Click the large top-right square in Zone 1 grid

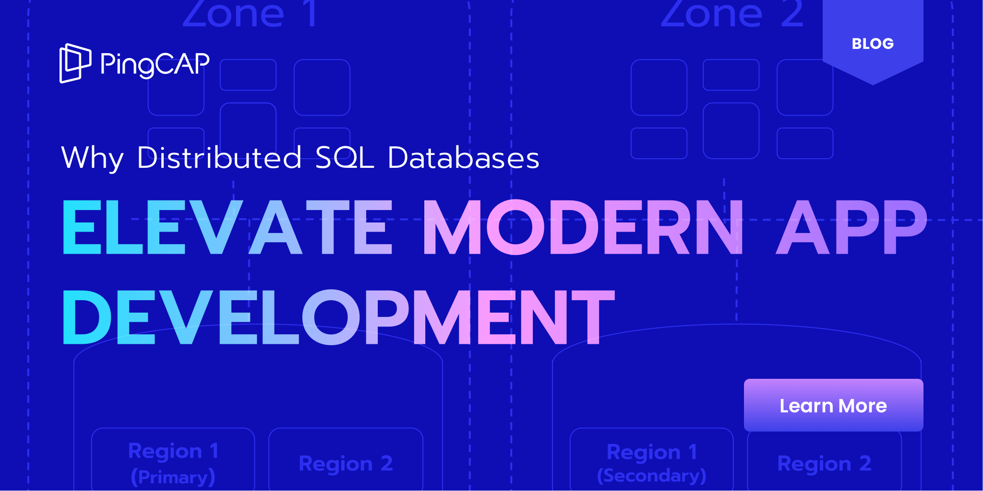[x=322, y=87]
